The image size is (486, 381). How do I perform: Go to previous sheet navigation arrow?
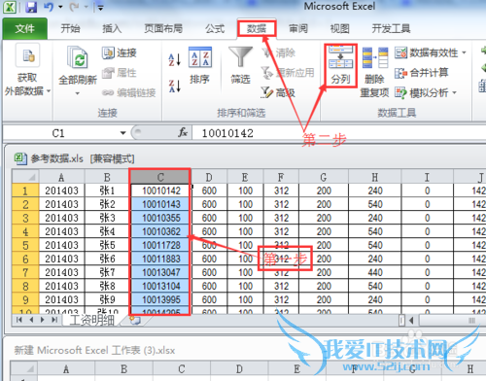pos(31,320)
